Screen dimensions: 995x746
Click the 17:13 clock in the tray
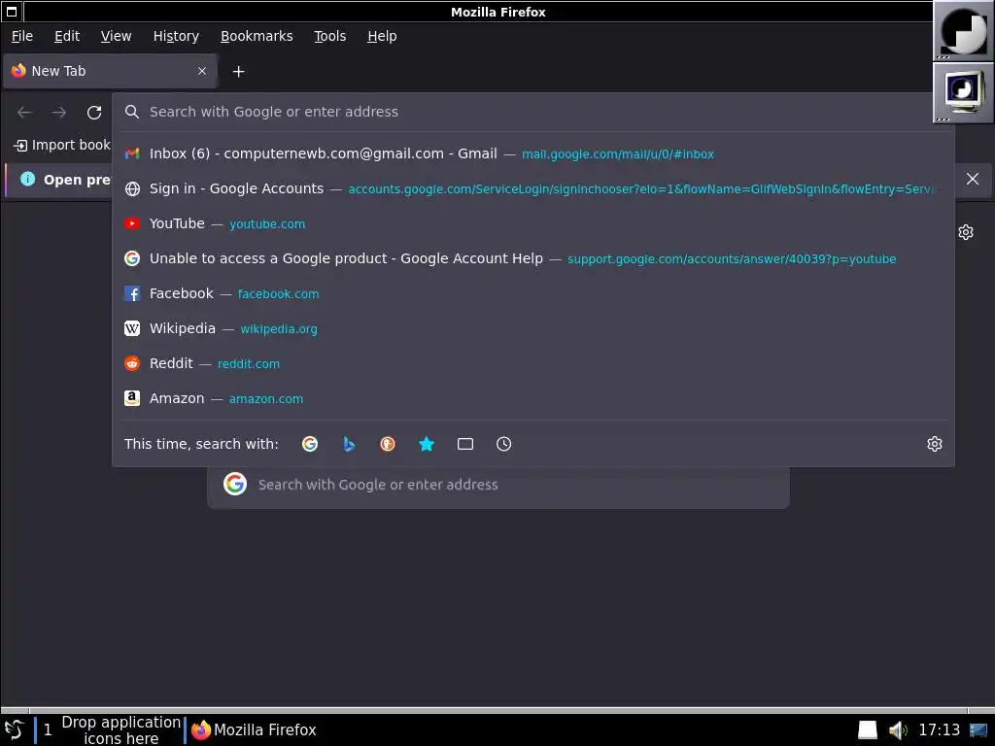939,730
